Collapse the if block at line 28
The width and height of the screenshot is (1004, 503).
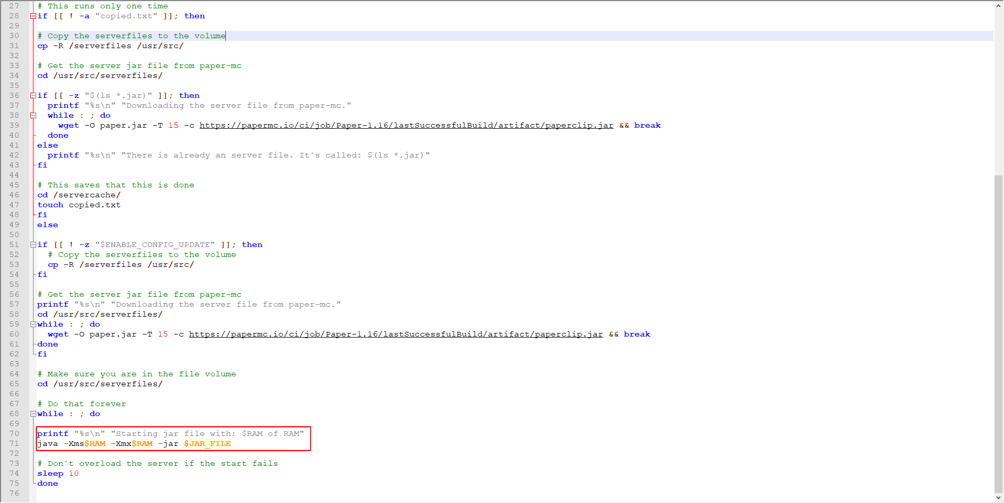tap(33, 16)
